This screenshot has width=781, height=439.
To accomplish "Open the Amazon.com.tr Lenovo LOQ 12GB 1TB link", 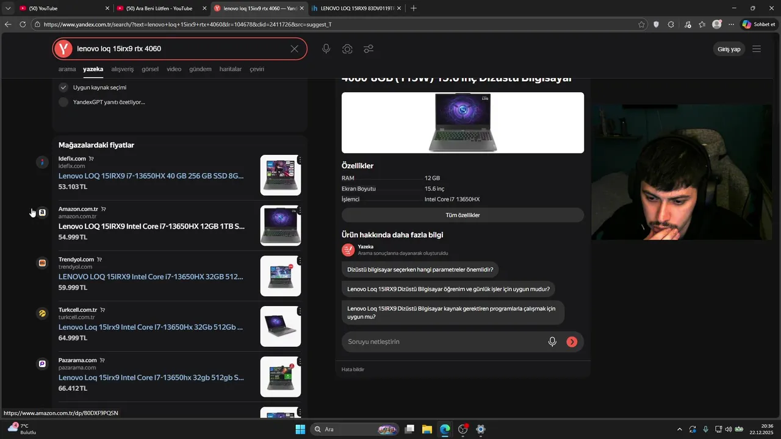I will click(x=151, y=226).
